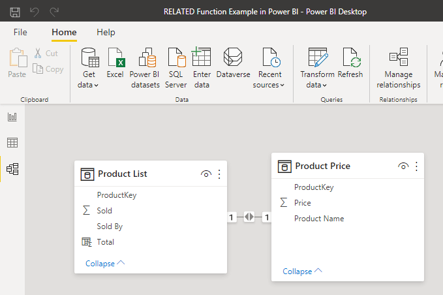Click the Redo arrow icon
This screenshot has height=295, width=443.
tap(54, 12)
